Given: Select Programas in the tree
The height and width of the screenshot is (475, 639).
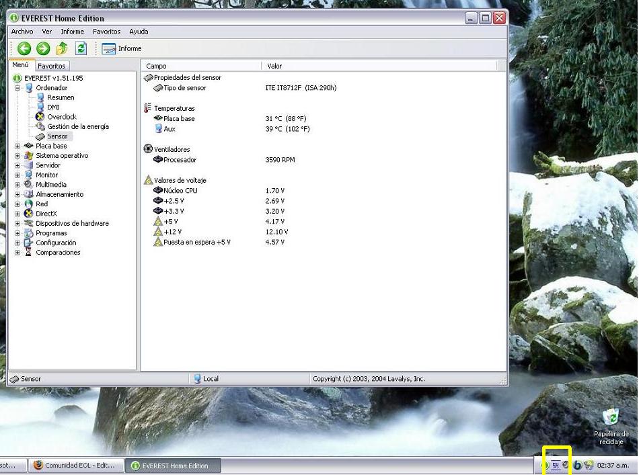Looking at the screenshot, I should [51, 233].
